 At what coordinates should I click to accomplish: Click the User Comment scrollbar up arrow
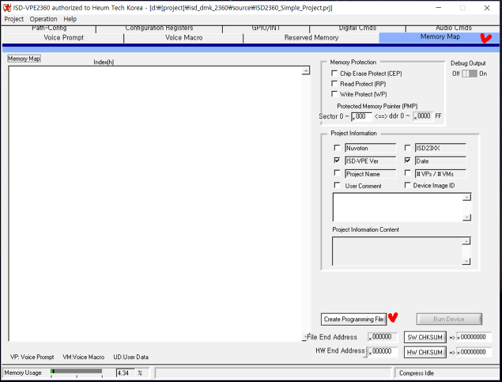click(466, 197)
